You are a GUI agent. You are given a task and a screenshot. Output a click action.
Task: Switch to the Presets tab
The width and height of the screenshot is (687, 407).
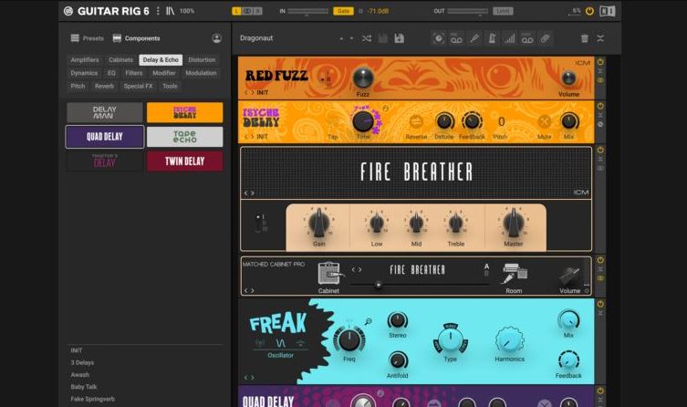tap(88, 38)
